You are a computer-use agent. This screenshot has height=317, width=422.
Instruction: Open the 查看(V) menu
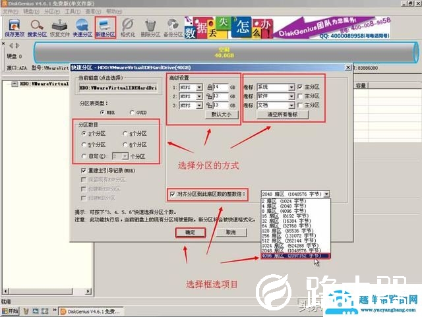[x=93, y=12]
